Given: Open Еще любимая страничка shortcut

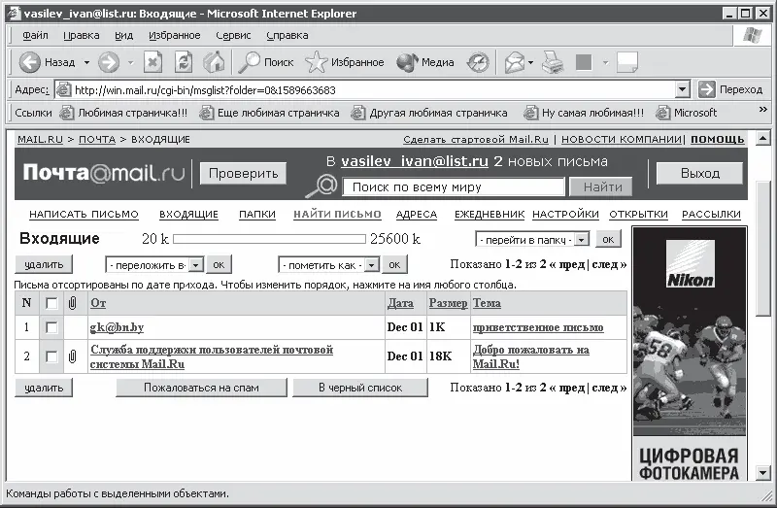Looking at the screenshot, I should (269, 113).
